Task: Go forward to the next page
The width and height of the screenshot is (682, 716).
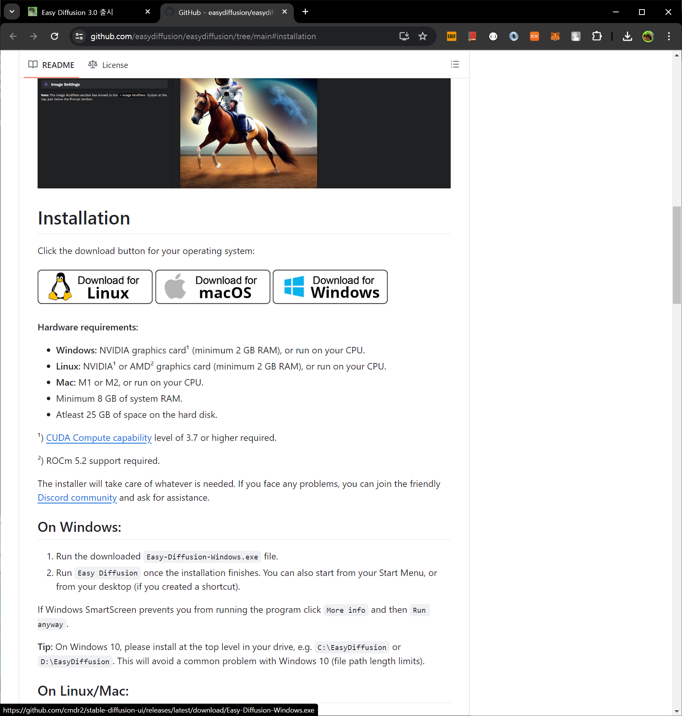Action: tap(34, 36)
